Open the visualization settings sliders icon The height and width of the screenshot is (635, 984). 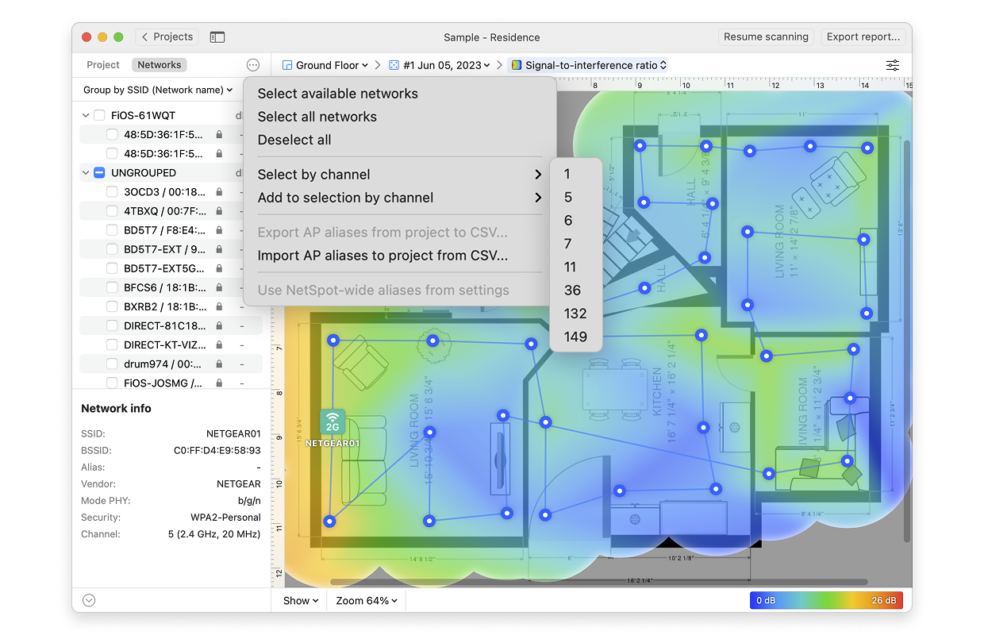pos(893,65)
